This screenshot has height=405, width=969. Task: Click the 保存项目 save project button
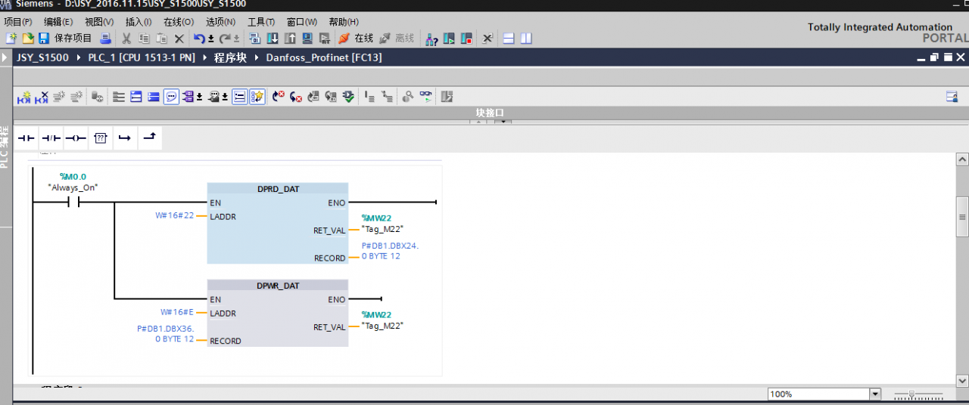(66, 38)
